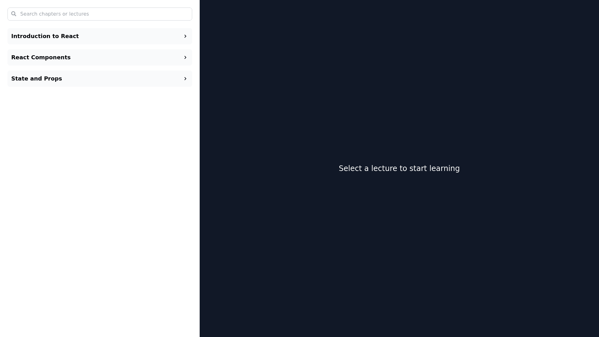Expand the Introduction to React chapter

[x=100, y=36]
